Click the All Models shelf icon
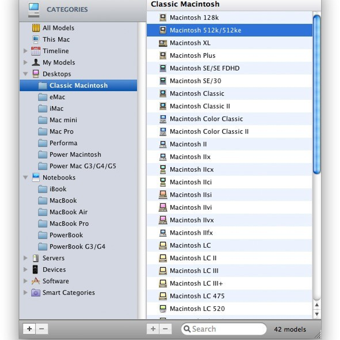340x340 pixels. [36, 28]
